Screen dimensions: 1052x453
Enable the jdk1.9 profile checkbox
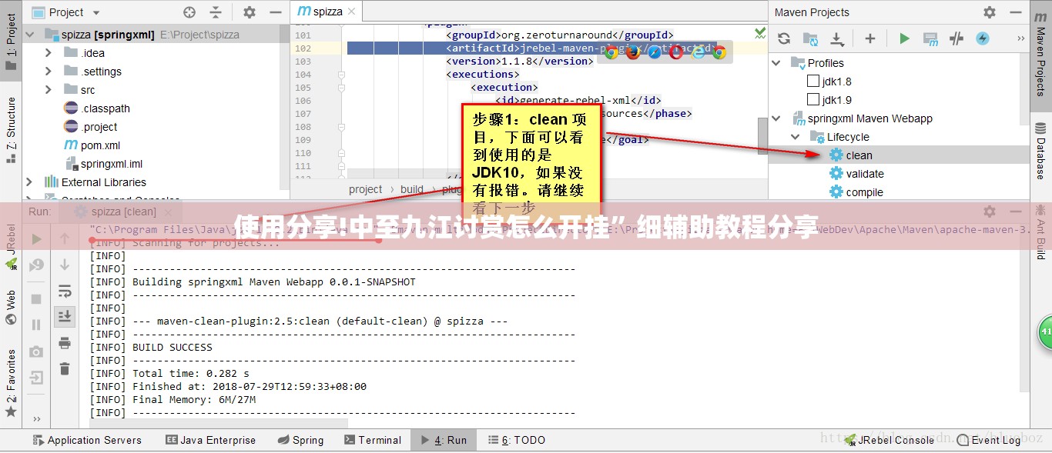point(812,99)
